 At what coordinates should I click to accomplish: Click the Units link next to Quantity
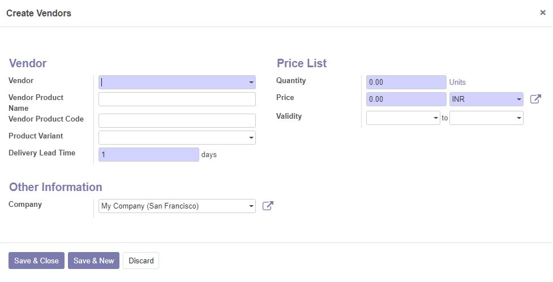pos(457,83)
